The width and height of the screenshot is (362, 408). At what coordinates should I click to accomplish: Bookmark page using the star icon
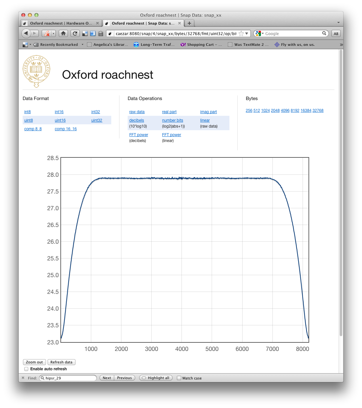(241, 33)
